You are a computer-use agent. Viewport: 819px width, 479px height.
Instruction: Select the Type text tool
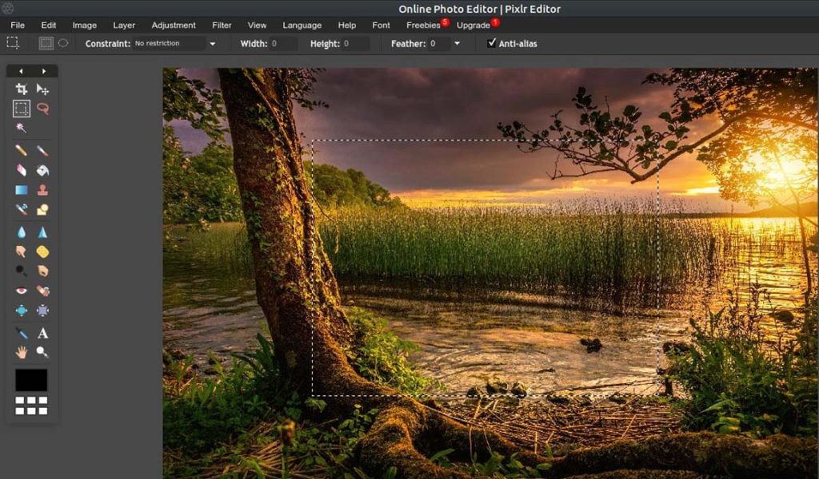pos(43,333)
